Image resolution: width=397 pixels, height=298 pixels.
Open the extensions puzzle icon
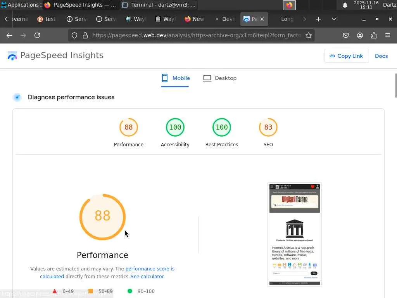coord(374,35)
